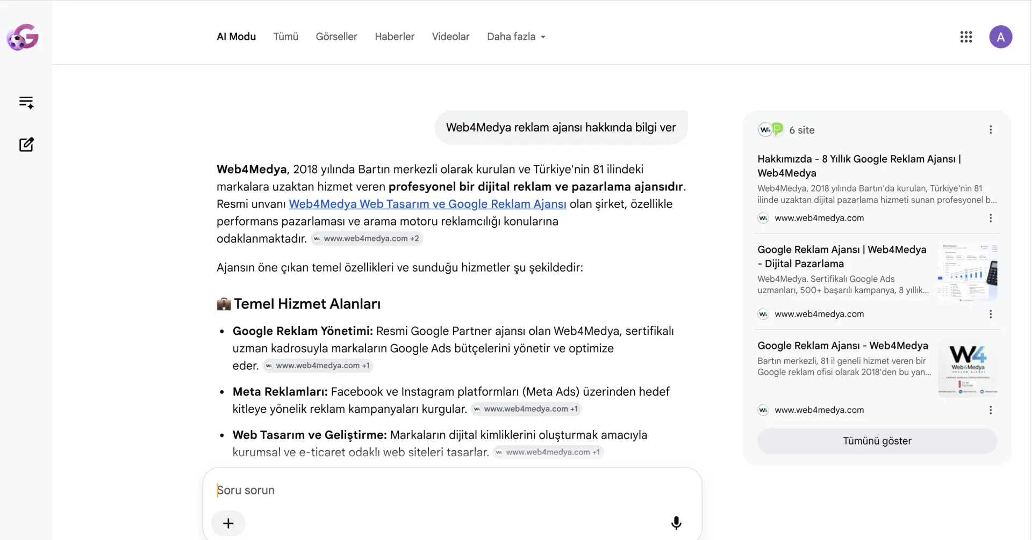Open the Google Reklam Ajansı - Web4Medya result title

click(842, 346)
